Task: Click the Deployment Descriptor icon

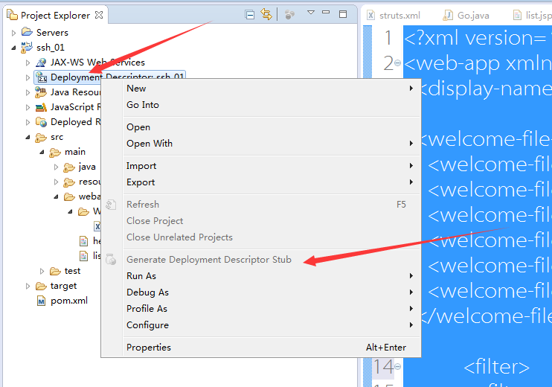Action: 42,77
